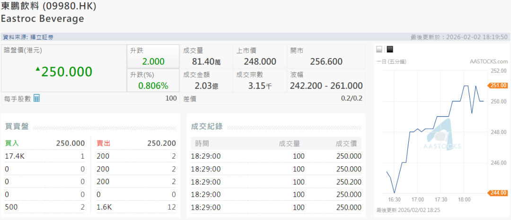Click the 輝立証券 data source text

[x=42, y=37]
